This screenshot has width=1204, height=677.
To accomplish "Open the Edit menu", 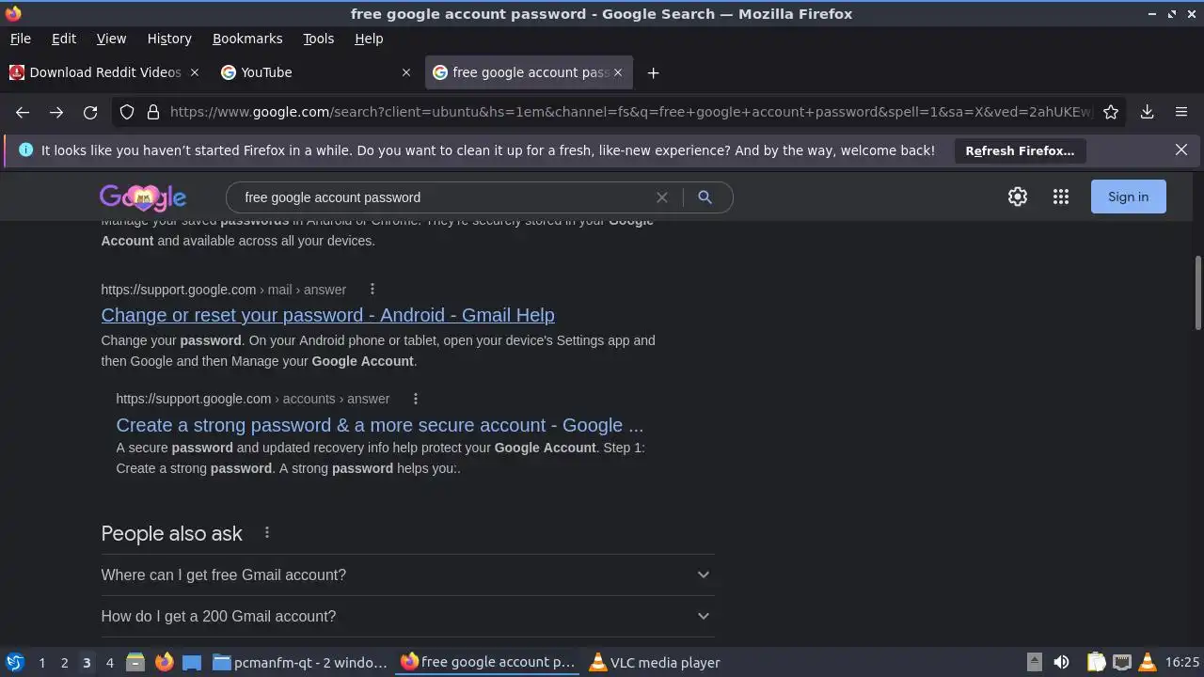I will 64,39.
